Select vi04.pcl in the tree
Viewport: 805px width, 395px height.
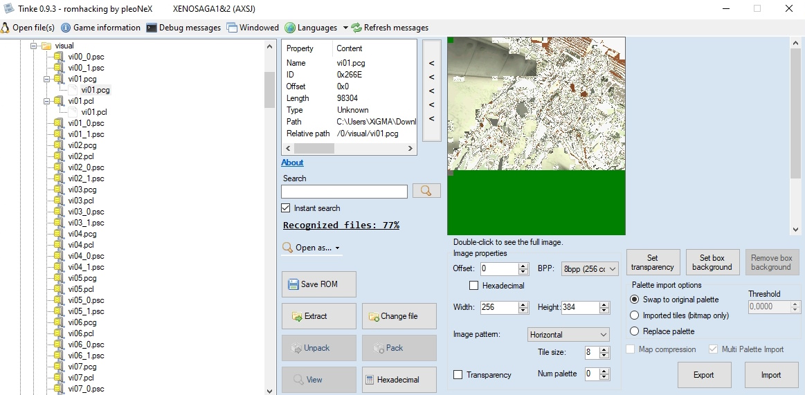pos(81,245)
